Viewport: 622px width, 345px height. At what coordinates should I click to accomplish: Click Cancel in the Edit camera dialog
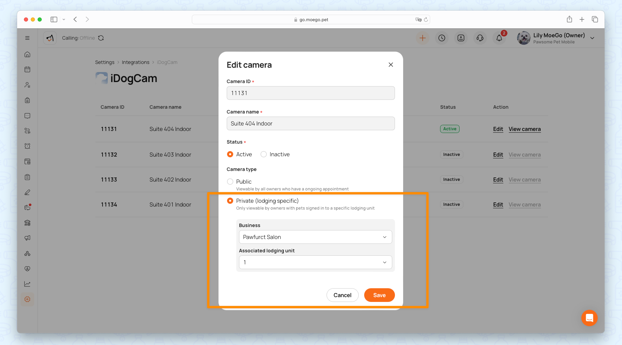click(x=342, y=295)
